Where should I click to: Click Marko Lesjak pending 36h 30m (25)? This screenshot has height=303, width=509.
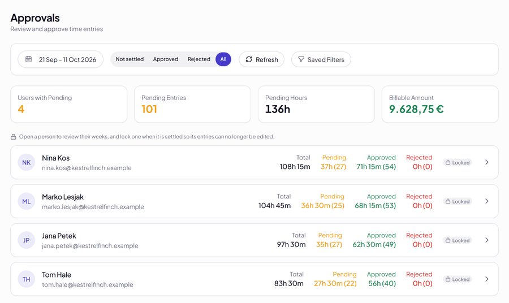(323, 206)
